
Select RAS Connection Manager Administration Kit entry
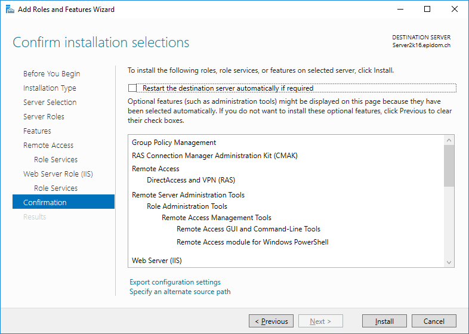(215, 156)
